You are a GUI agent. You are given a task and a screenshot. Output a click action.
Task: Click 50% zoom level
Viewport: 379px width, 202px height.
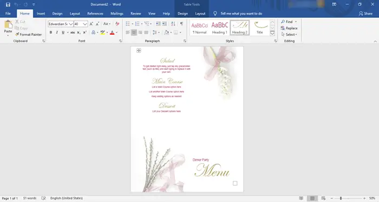(372, 198)
